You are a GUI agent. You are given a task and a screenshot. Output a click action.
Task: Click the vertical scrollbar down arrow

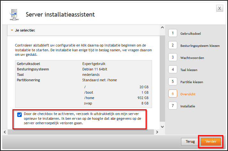point(163,126)
